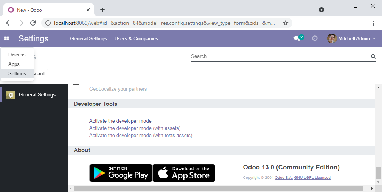
Task: Go back with the browser back arrow
Action: coord(9,23)
